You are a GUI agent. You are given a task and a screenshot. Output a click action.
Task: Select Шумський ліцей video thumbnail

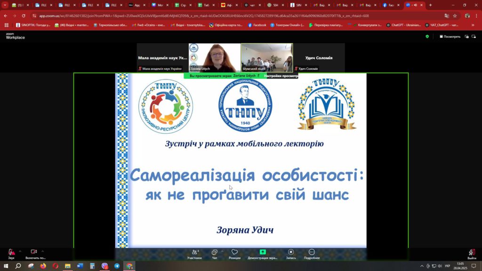tap(267, 58)
